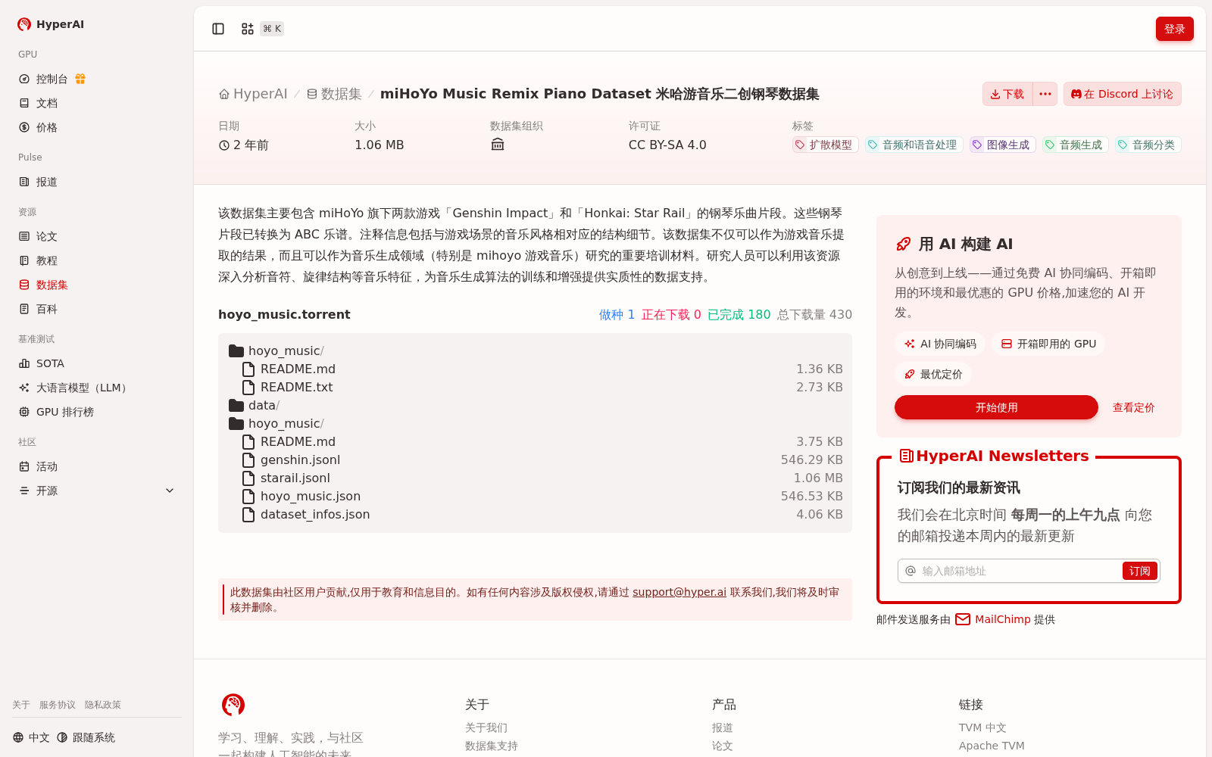
Task: Select the 音频生成 tag
Action: [1075, 145]
